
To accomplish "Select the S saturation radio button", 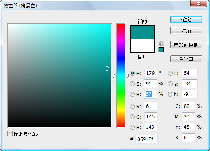I will pos(132,84).
